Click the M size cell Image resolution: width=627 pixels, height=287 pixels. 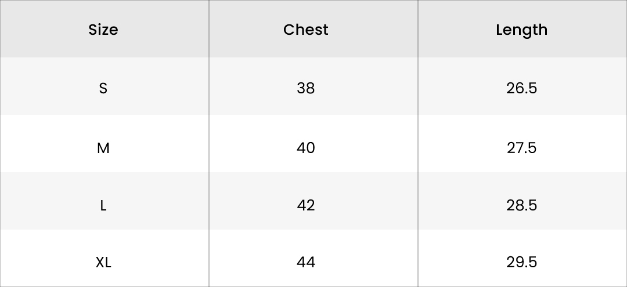(x=103, y=148)
